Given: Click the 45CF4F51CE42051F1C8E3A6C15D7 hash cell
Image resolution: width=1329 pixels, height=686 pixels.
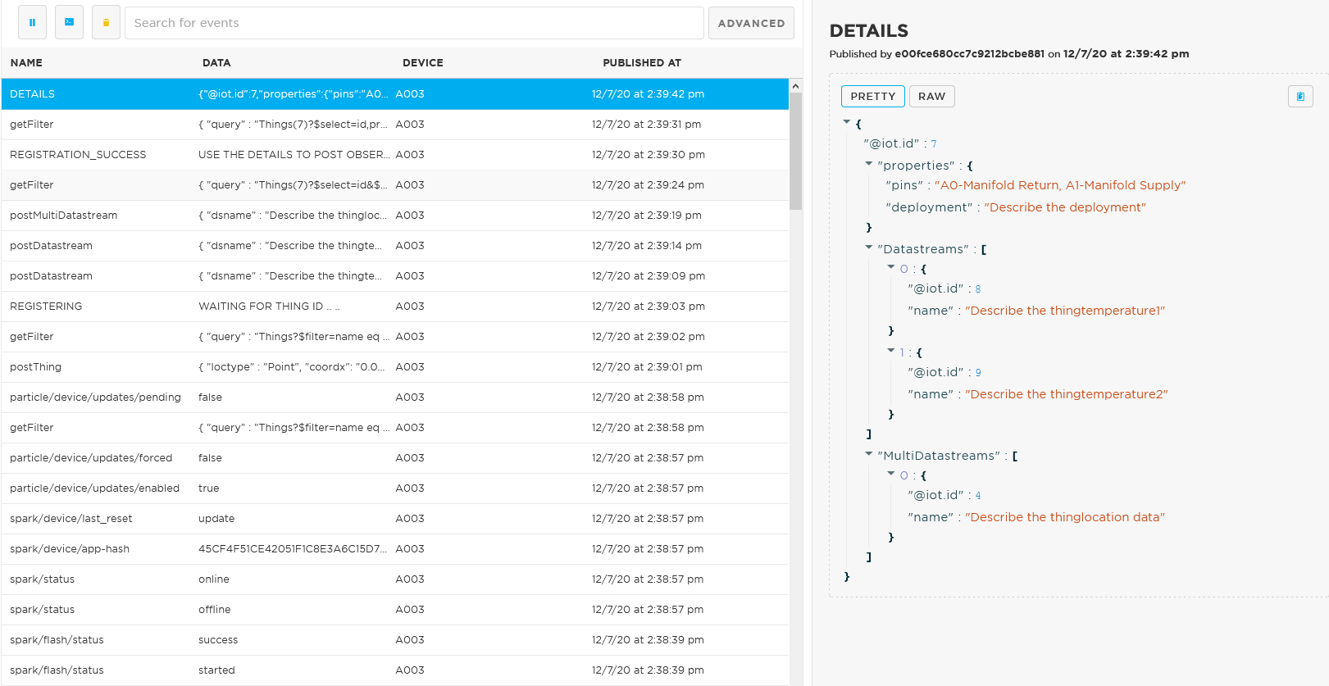Looking at the screenshot, I should point(293,549).
